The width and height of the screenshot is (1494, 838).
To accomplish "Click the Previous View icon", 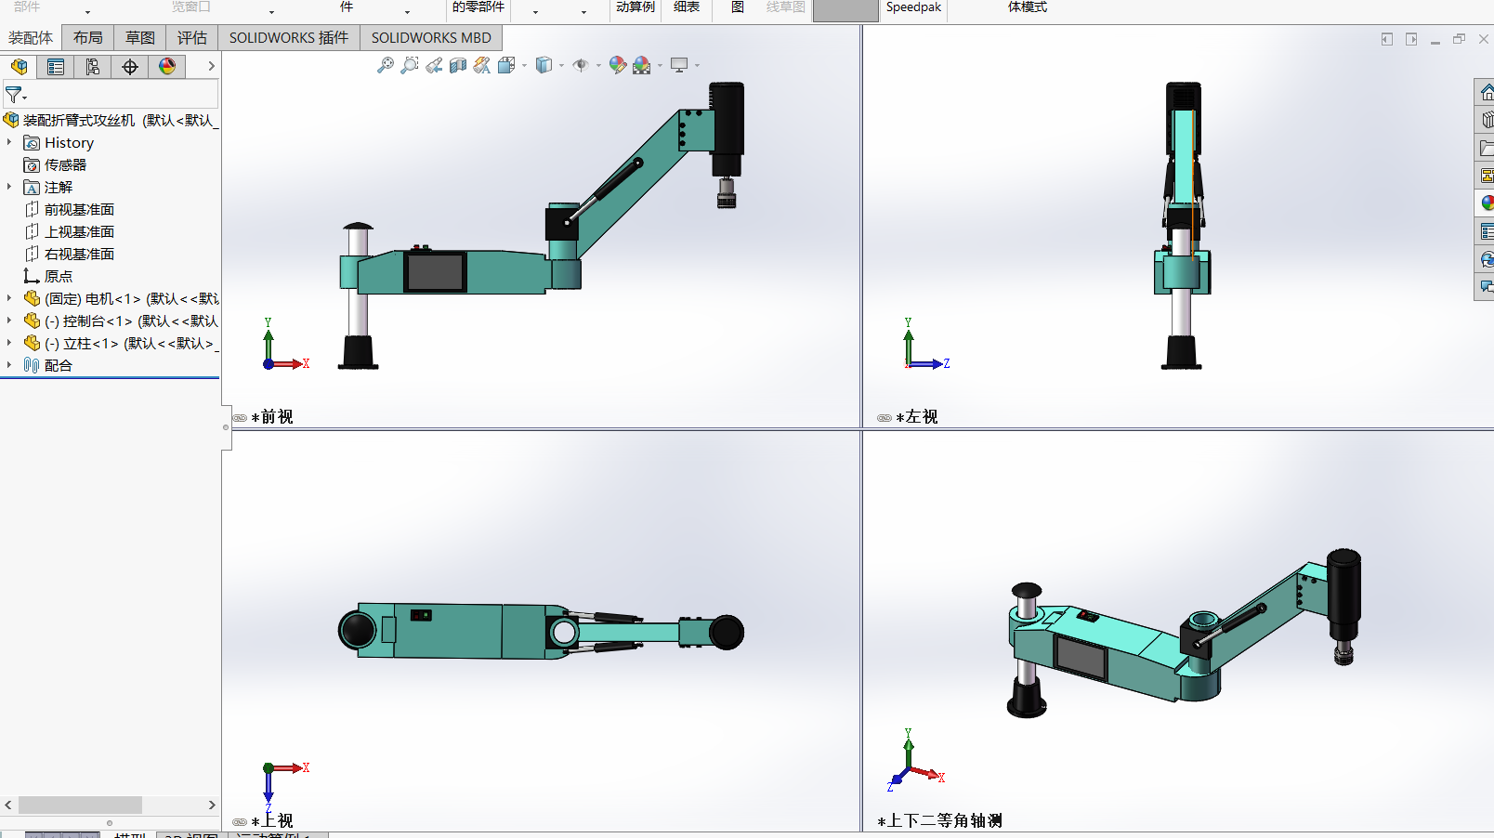I will click(x=434, y=65).
